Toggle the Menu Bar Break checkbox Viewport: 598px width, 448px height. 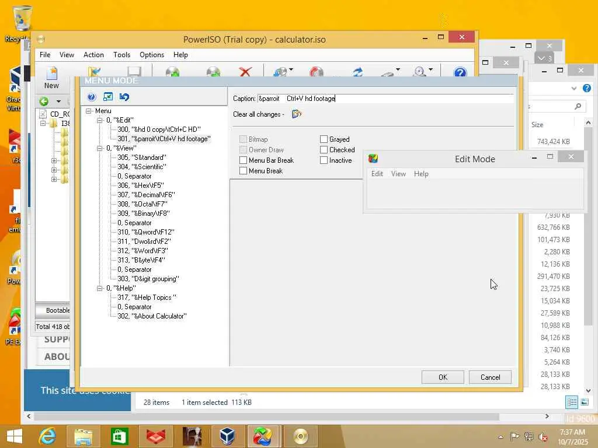(x=243, y=160)
